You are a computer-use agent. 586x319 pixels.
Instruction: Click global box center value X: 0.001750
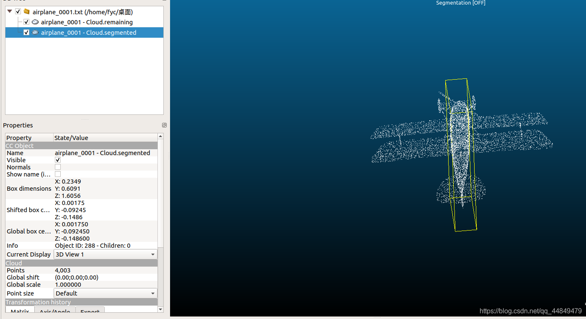coord(72,224)
